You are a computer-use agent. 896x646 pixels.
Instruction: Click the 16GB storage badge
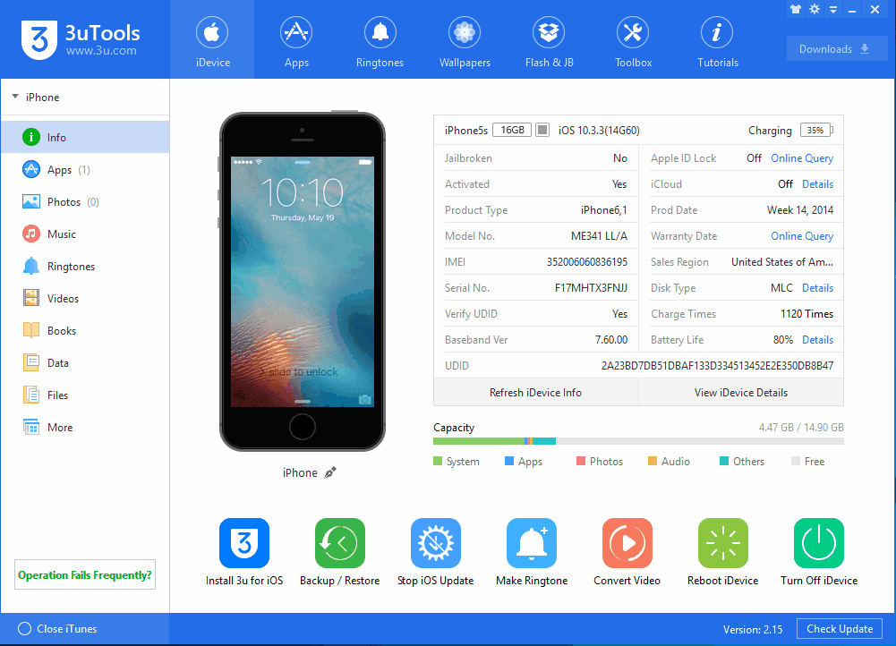coord(512,130)
